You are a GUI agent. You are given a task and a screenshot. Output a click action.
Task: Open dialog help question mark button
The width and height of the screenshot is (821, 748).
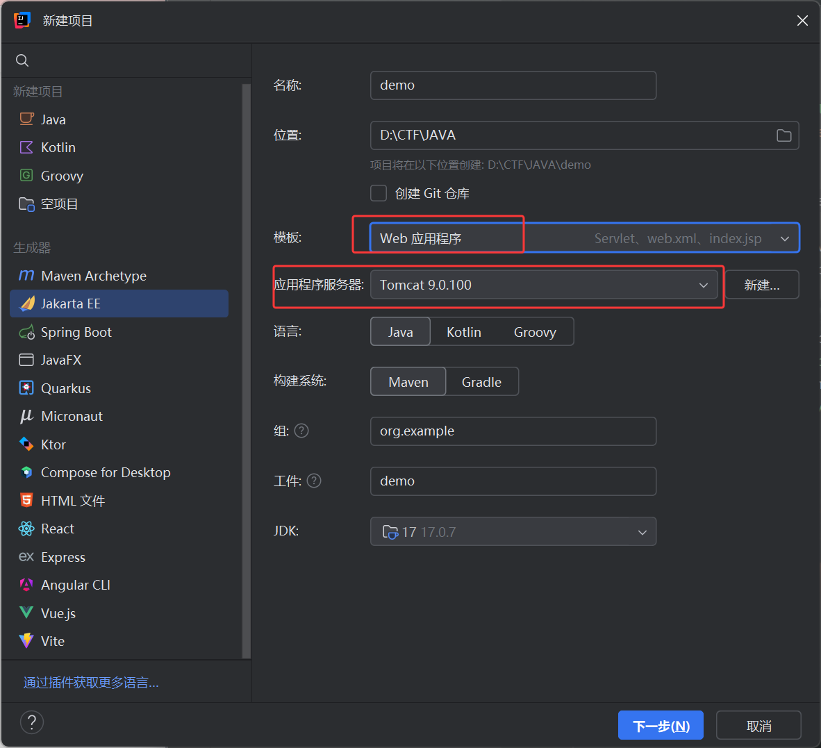31,722
